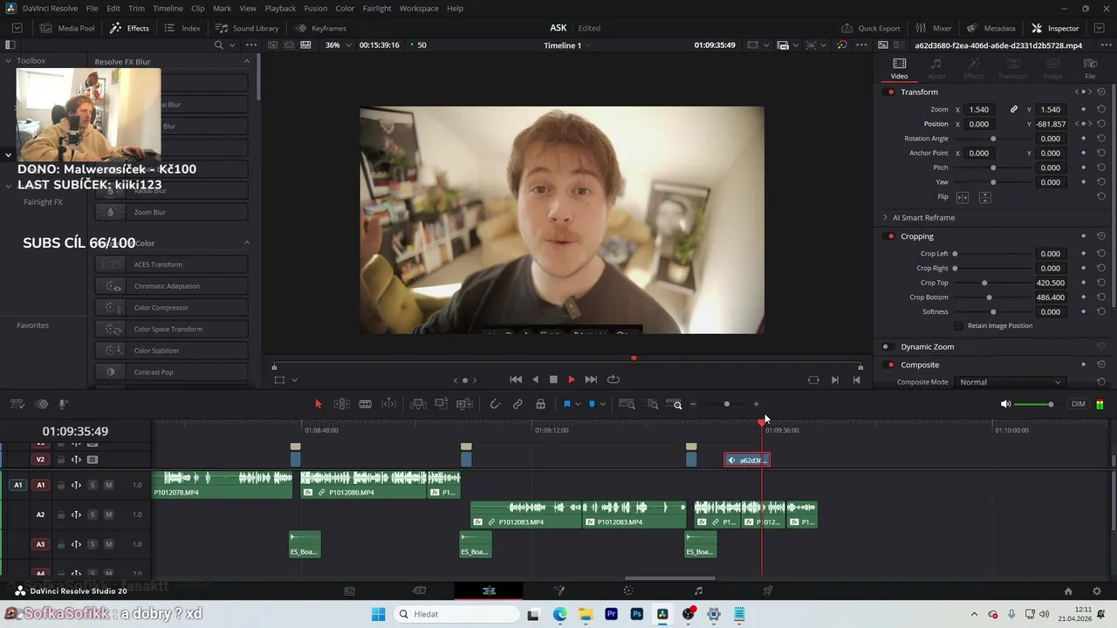Click the Zoom link chain icon
This screenshot has width=1117, height=628.
point(1014,109)
